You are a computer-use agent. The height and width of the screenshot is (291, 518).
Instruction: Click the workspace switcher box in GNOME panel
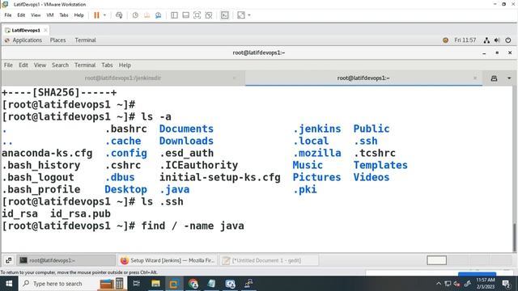click(x=436, y=260)
